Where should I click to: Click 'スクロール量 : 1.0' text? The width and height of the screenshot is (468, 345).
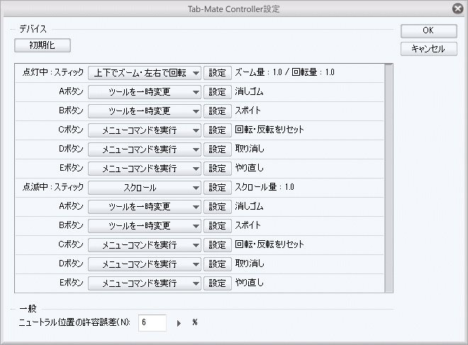[x=264, y=187]
